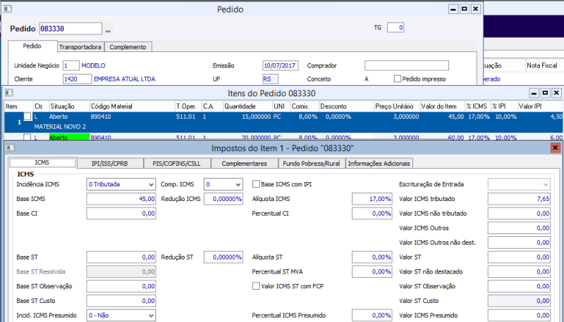Open Impostos do Item window system icon

(11, 148)
